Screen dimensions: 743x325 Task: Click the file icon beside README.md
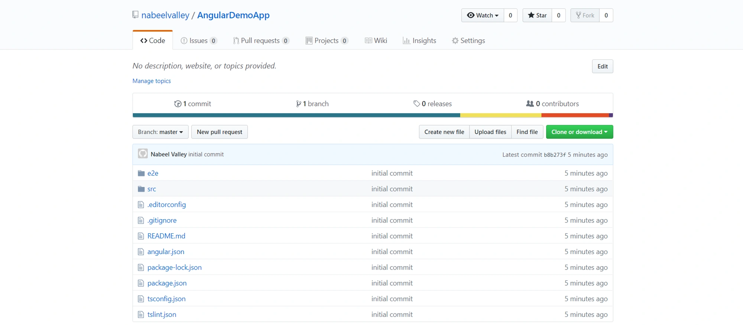tap(141, 236)
